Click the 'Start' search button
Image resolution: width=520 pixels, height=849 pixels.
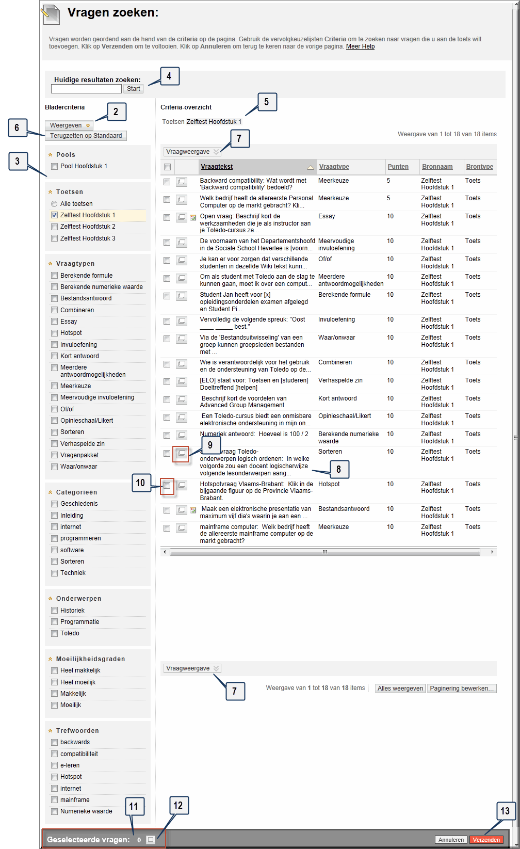coord(133,89)
